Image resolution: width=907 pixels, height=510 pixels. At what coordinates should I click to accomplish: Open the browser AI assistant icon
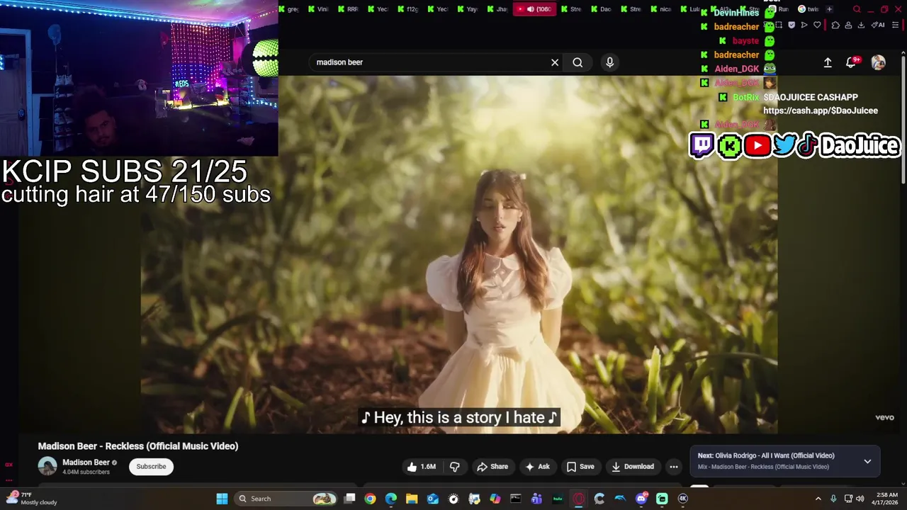tap(878, 25)
